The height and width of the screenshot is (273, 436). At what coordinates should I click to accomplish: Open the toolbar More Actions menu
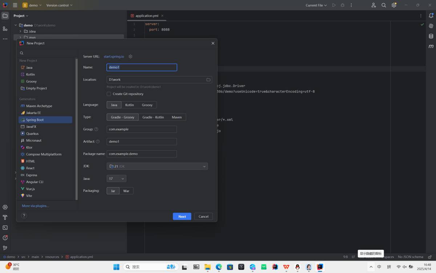351,5
